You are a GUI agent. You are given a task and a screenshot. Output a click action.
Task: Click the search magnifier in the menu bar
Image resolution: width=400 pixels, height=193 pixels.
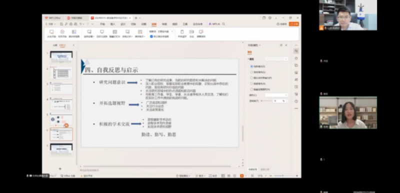click(223, 24)
